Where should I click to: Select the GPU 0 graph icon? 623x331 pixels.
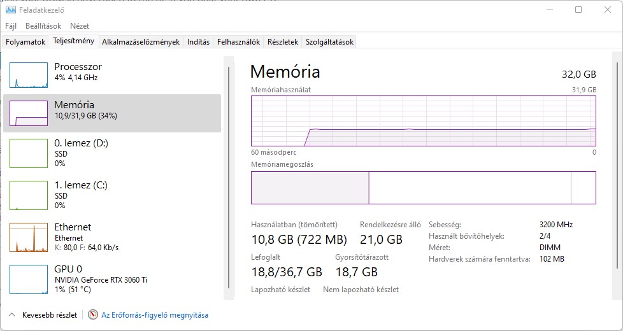[29, 279]
